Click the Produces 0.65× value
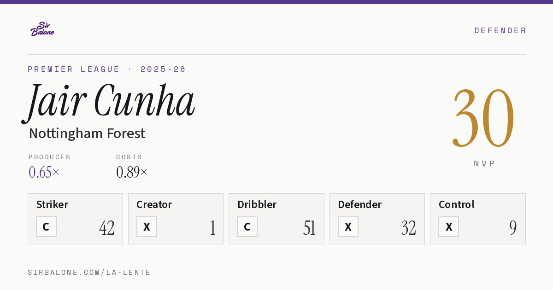Image resolution: width=553 pixels, height=290 pixels. click(44, 172)
